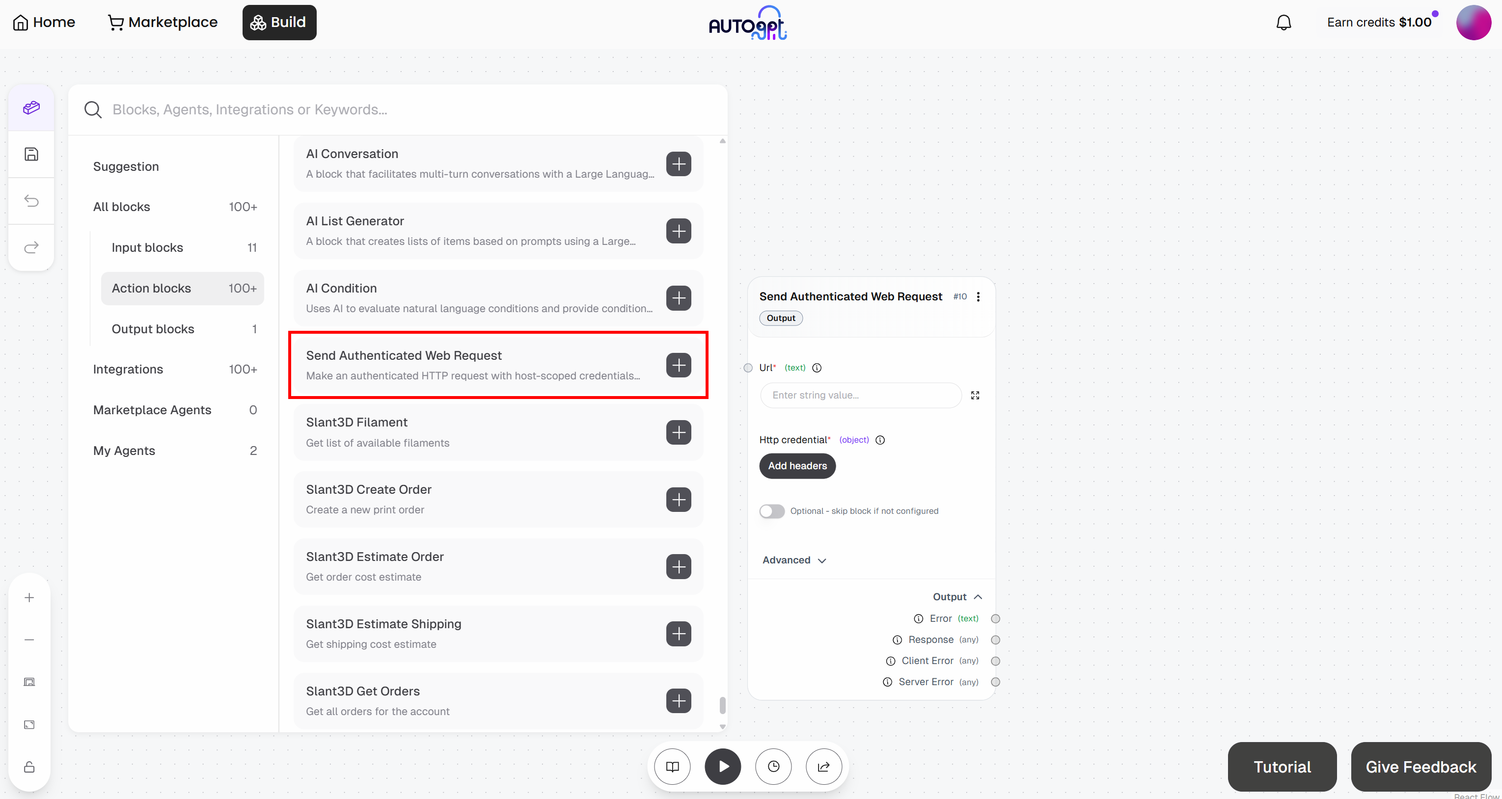
Task: Redo the last change
Action: 31,247
